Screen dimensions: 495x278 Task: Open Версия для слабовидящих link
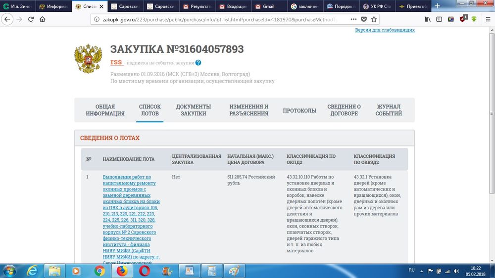tap(385, 30)
